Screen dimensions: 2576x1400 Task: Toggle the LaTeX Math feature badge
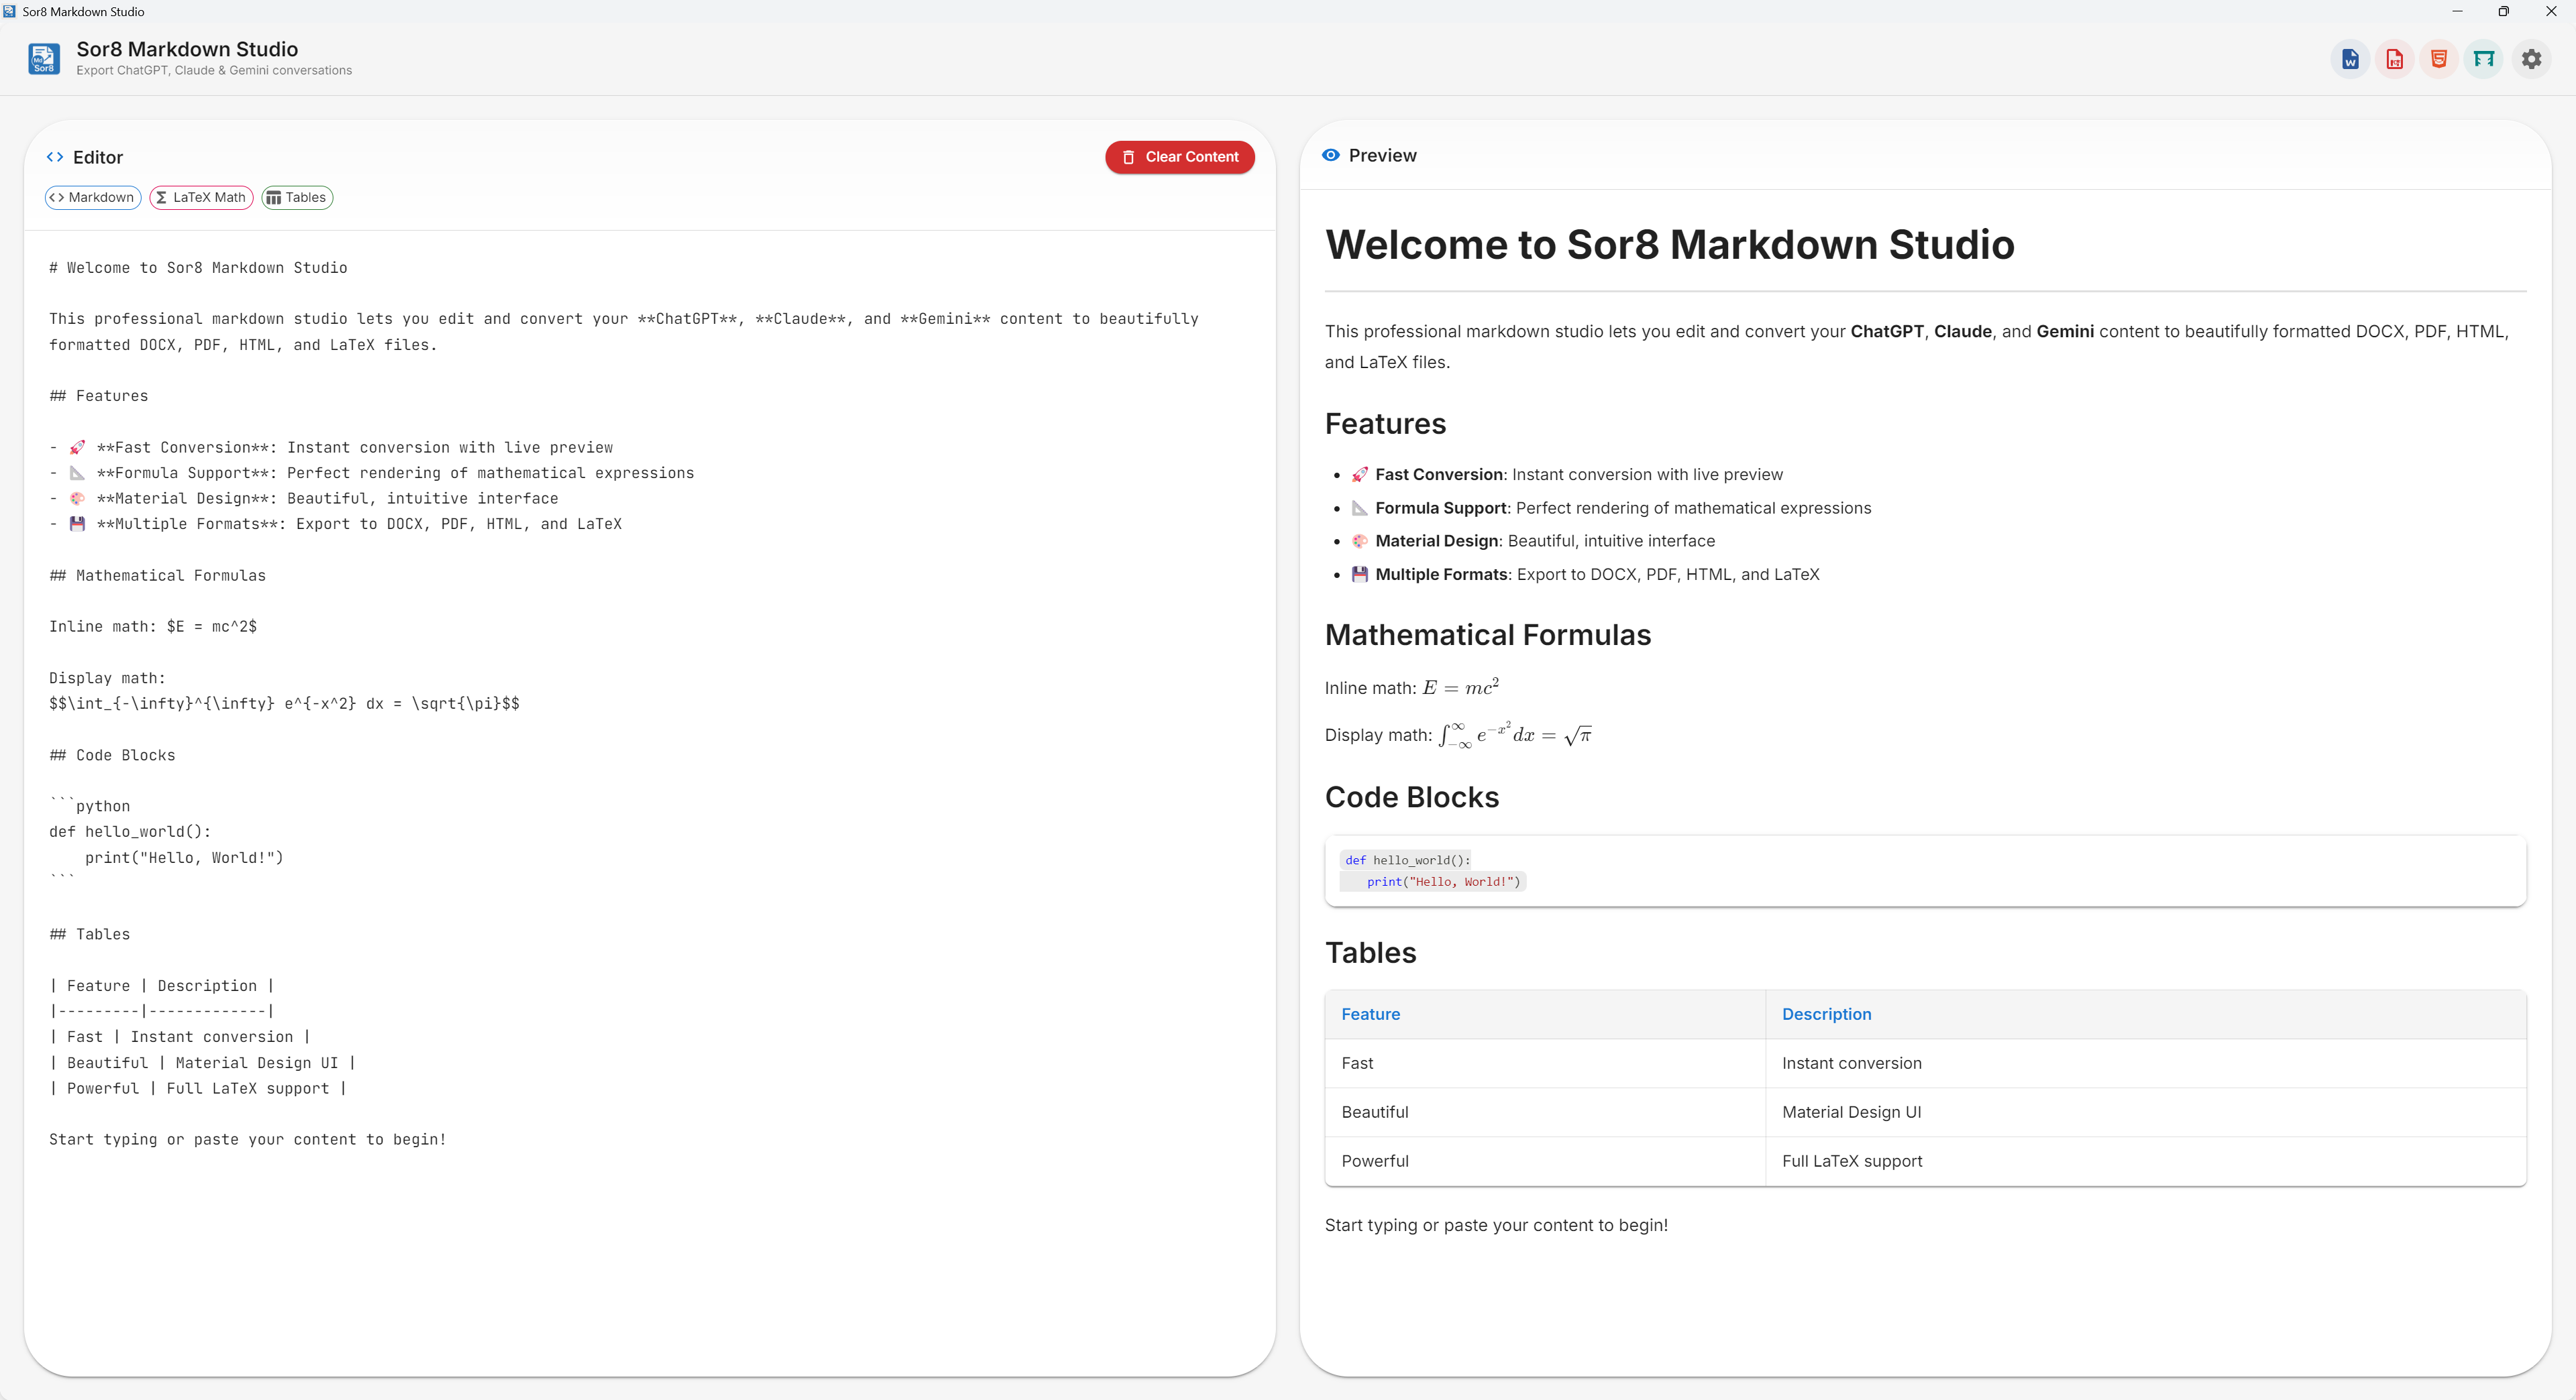pos(200,197)
